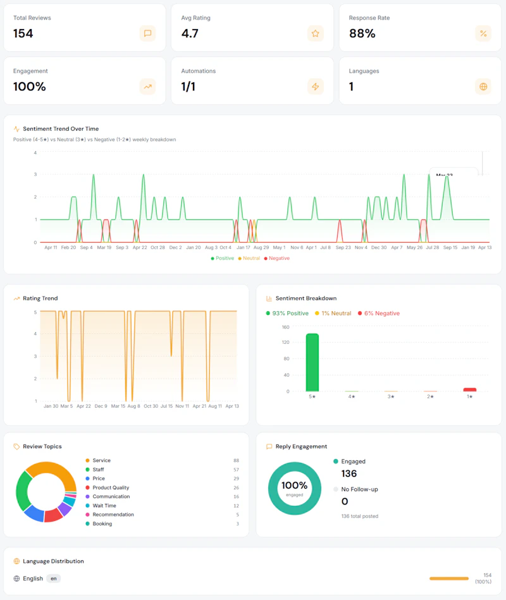Click the percent icon on Response Rate card

click(483, 34)
